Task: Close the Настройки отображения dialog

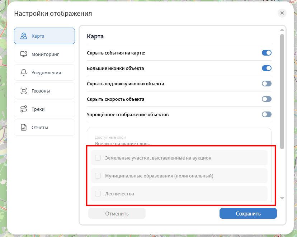Action: [x=282, y=13]
